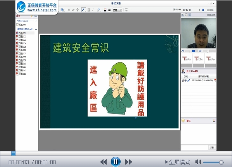Image resolution: width=232 pixels, height=167 pixels.
Task: Click the blue window icon in share panel
Action: coord(36,16)
